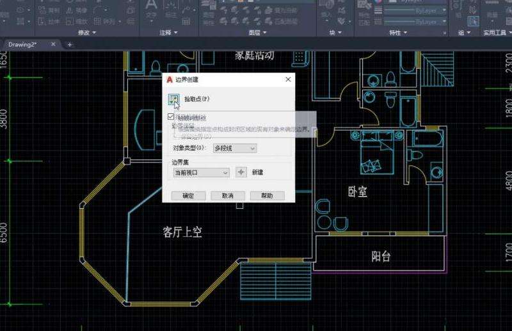Open the lower ByLayer linetype dropdown

tap(415, 22)
